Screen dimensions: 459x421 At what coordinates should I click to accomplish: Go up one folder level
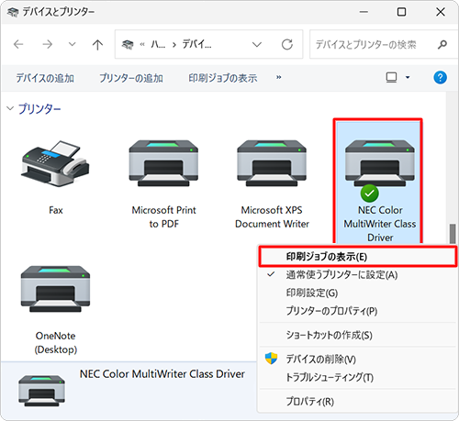click(x=97, y=45)
